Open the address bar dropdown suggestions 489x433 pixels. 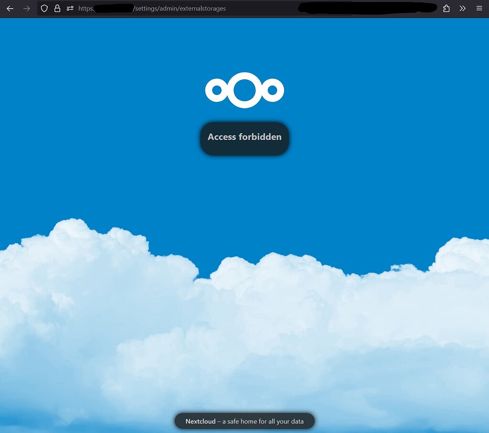tap(191, 8)
